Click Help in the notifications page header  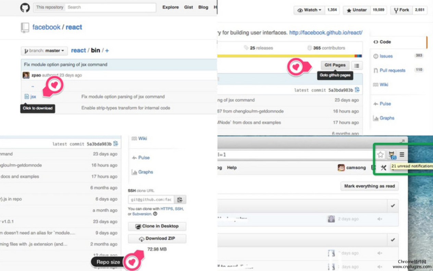pos(232,168)
